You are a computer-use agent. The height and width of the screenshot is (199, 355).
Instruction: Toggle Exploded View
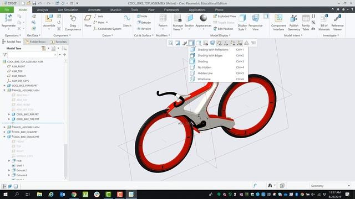pos(224,16)
